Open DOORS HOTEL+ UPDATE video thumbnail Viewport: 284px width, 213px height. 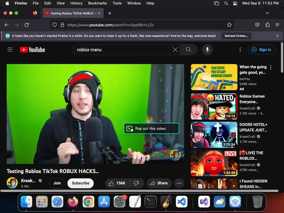point(214,135)
